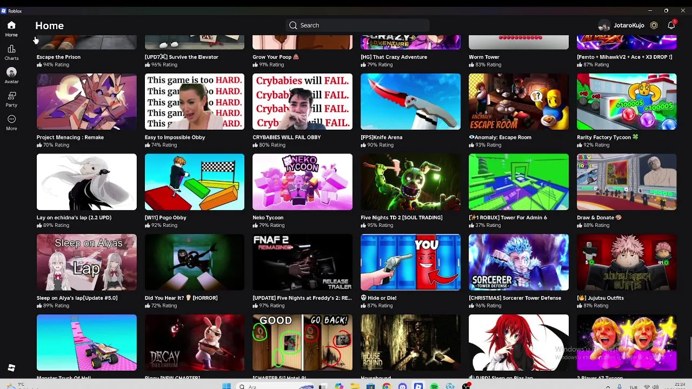Open Five Nights TD 2 thumbnail
The image size is (692, 389).
pos(410,182)
